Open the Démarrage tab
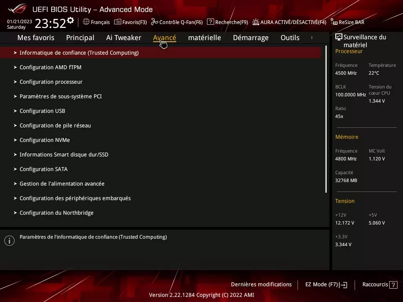Image resolution: width=403 pixels, height=302 pixels. click(x=251, y=37)
